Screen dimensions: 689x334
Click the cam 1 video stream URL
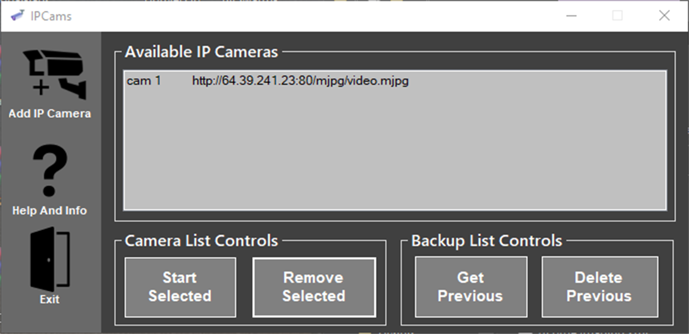point(299,81)
